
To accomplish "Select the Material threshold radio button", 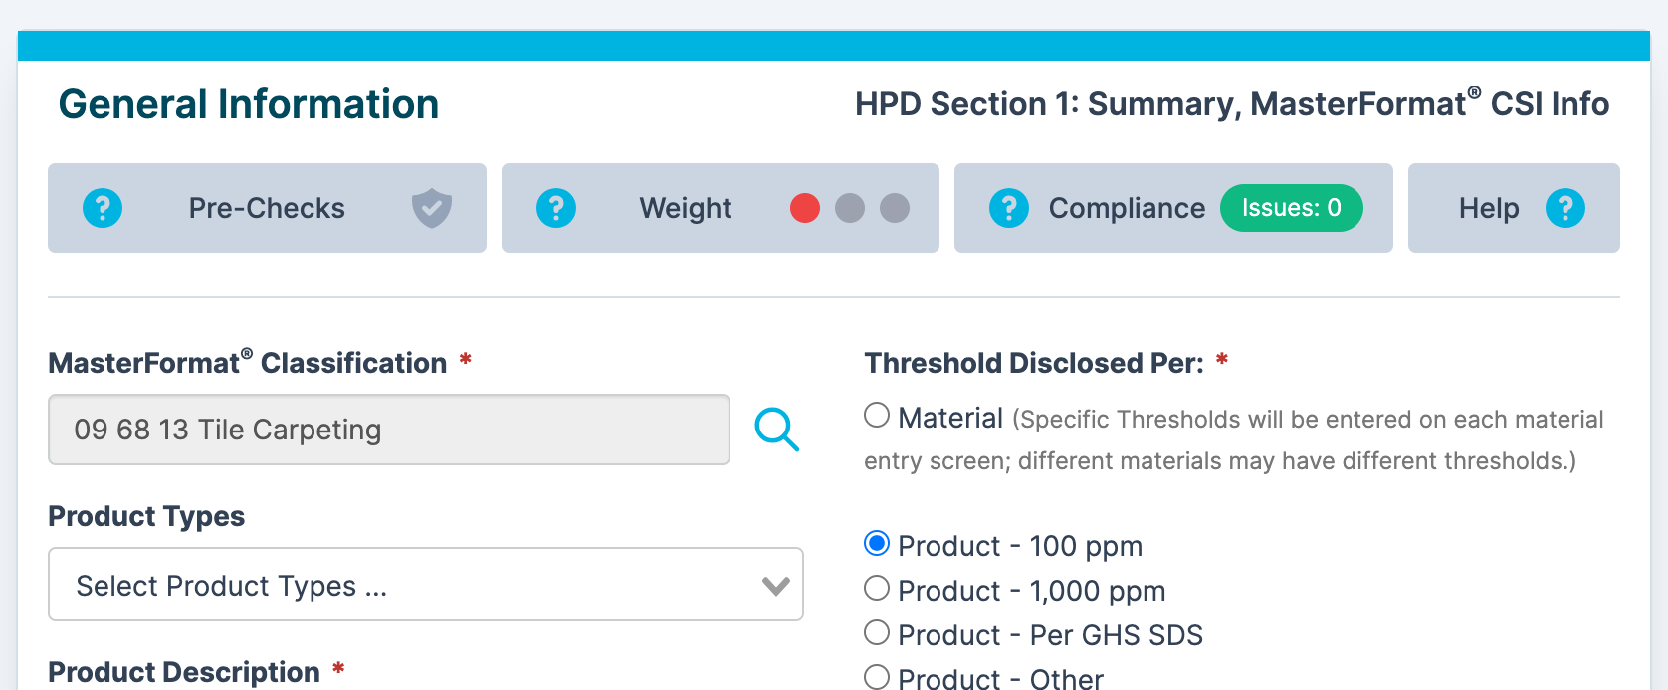I will [x=877, y=415].
